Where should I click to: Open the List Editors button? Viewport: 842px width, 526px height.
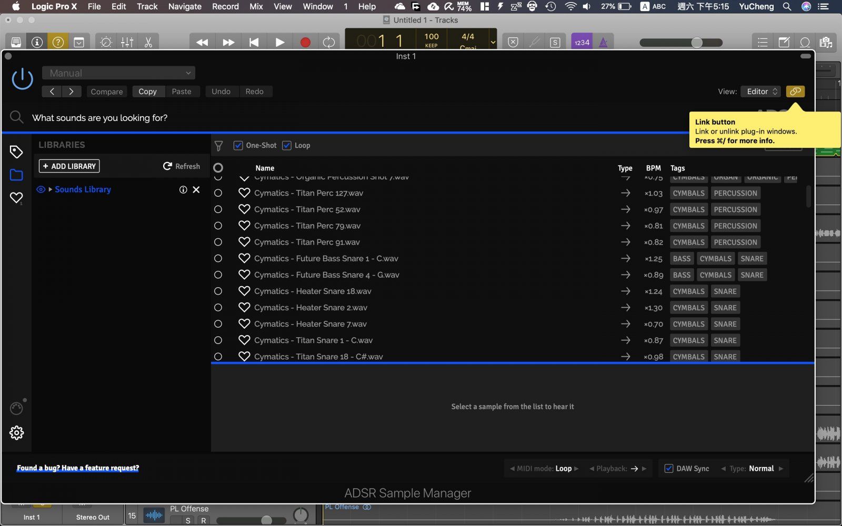point(763,42)
